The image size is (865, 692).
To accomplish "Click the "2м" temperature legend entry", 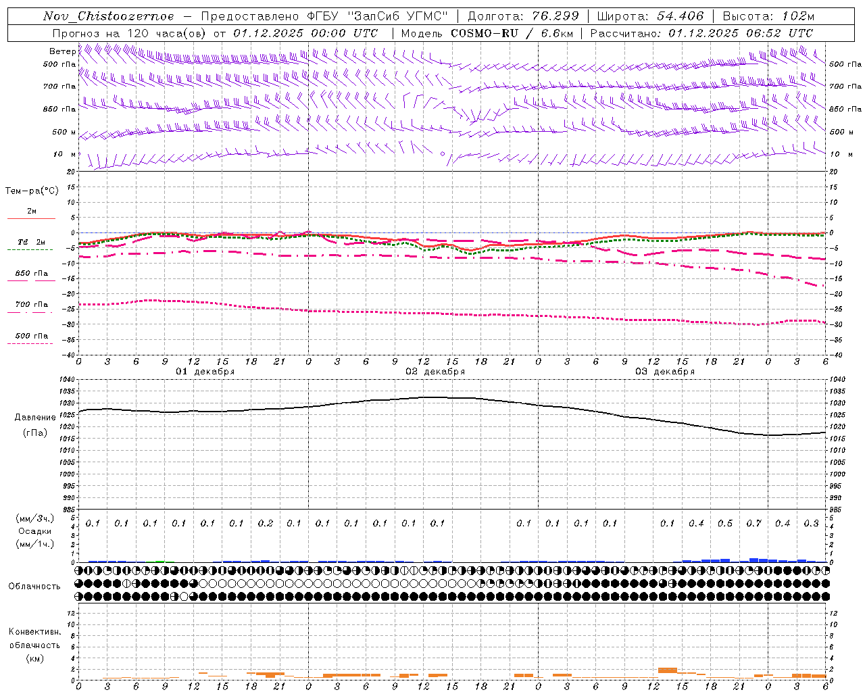I will click(x=32, y=212).
